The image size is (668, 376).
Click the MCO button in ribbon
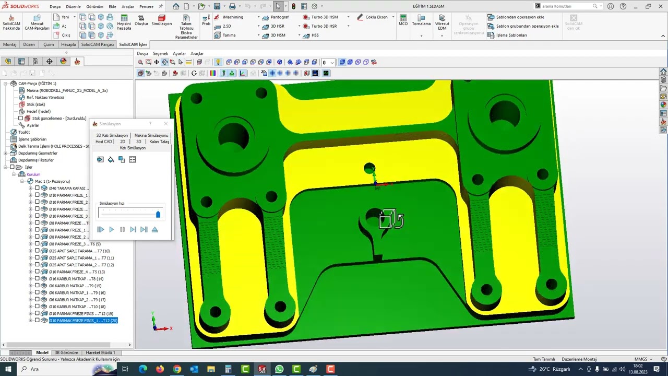[x=403, y=20]
